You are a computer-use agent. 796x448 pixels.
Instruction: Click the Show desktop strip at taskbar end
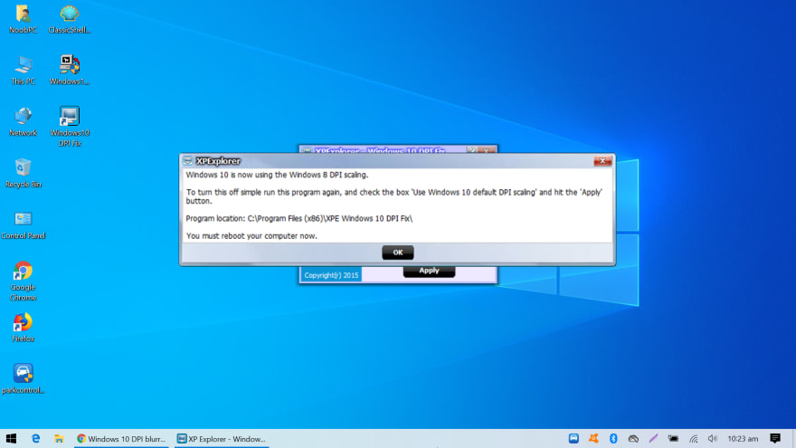click(x=793, y=438)
